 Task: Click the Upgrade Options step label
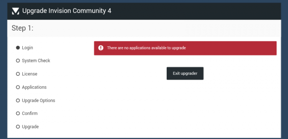[38, 101]
